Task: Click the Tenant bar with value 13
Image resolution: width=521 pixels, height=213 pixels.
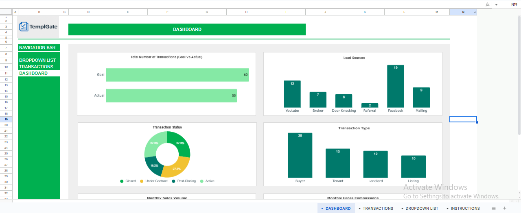Action: (x=338, y=163)
